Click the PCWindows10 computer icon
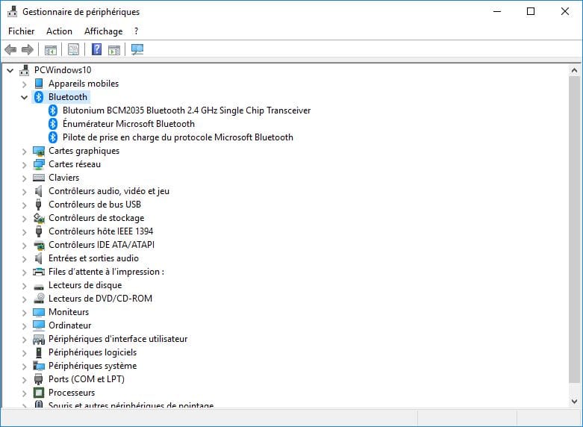Image resolution: width=583 pixels, height=427 pixels. click(24, 70)
